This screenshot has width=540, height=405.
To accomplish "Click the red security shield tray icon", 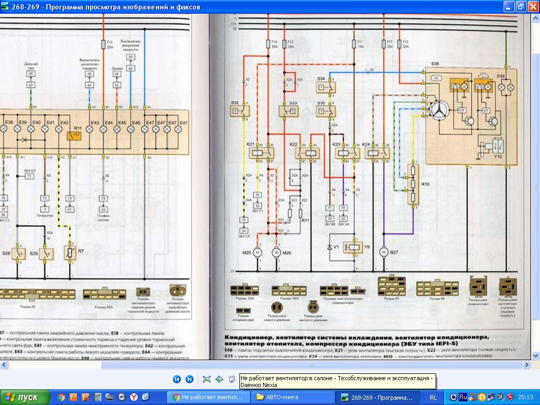I will pos(510,397).
